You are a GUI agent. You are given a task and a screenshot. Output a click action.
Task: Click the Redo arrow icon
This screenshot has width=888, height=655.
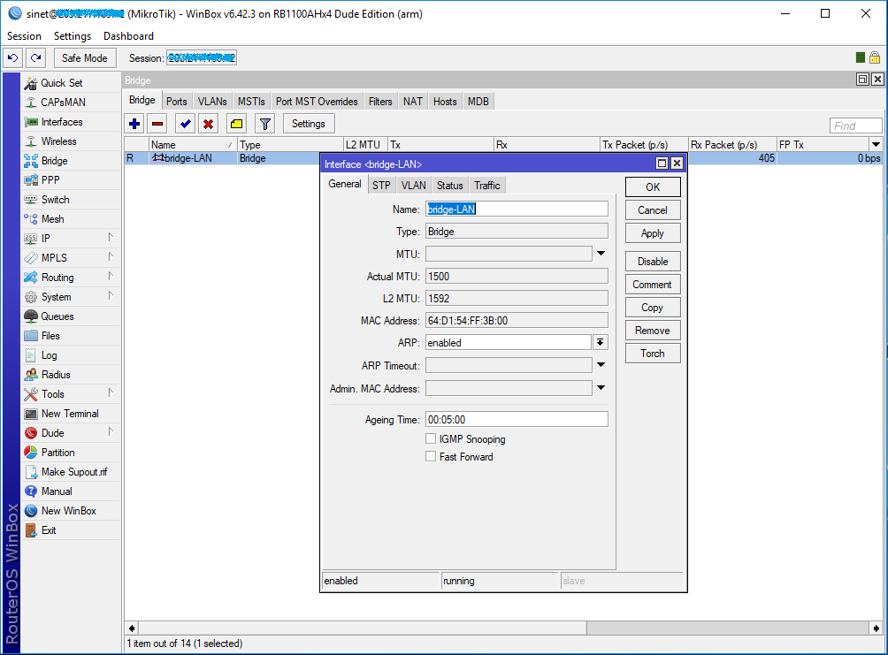[x=35, y=57]
